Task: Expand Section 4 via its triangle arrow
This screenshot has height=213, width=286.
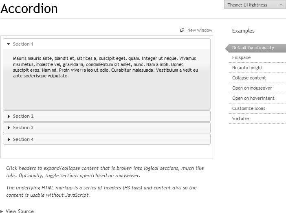Action: (x=9, y=140)
